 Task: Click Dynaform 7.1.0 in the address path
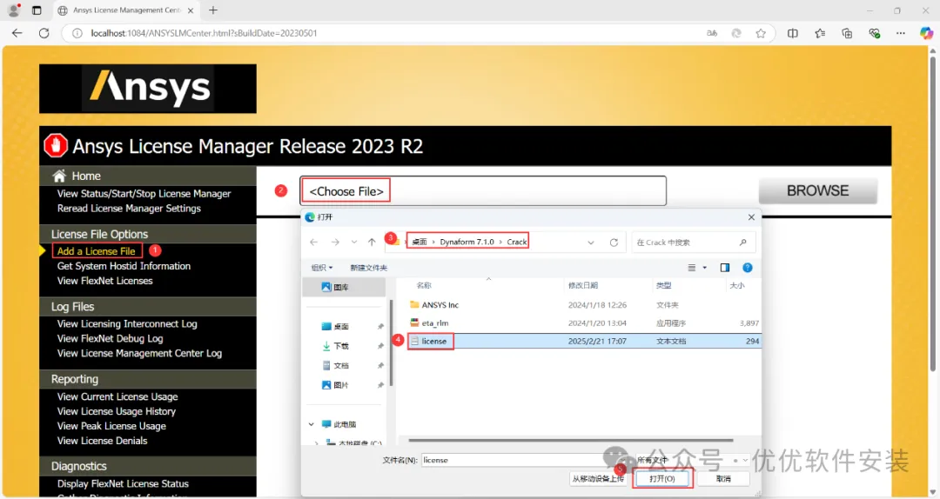(467, 242)
